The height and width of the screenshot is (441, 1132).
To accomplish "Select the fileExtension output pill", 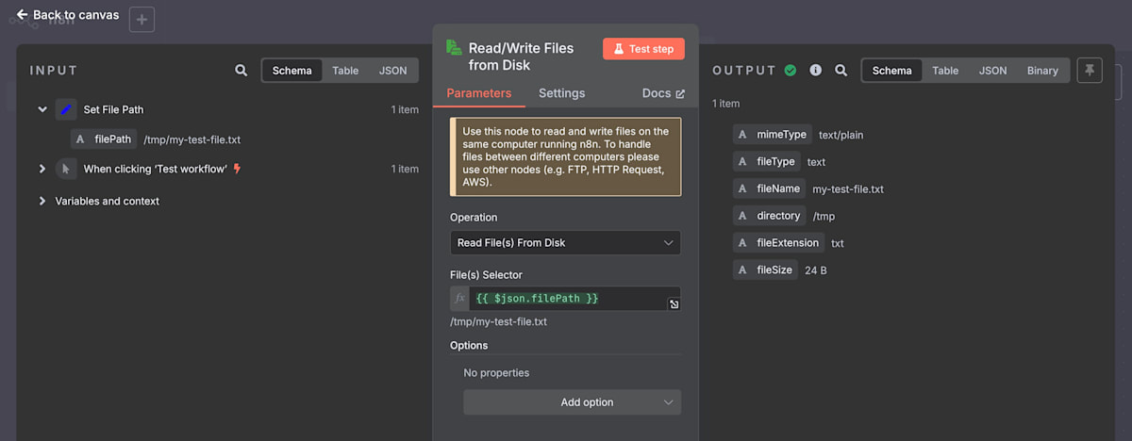I will [x=779, y=243].
